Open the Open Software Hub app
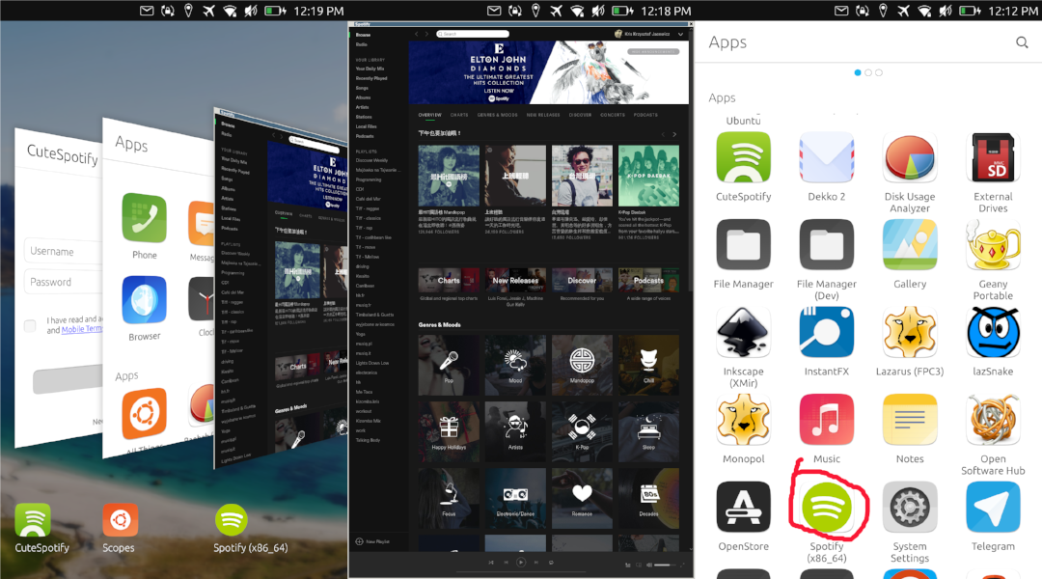This screenshot has width=1042, height=579. (x=993, y=420)
